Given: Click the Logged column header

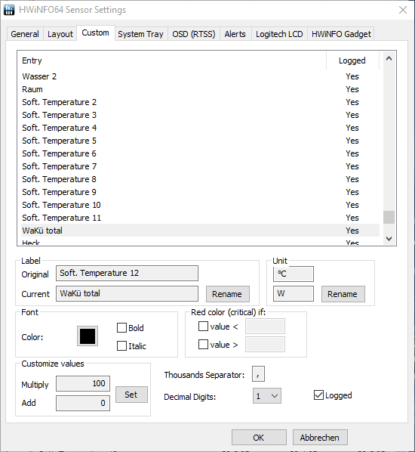Looking at the screenshot, I should (x=352, y=60).
